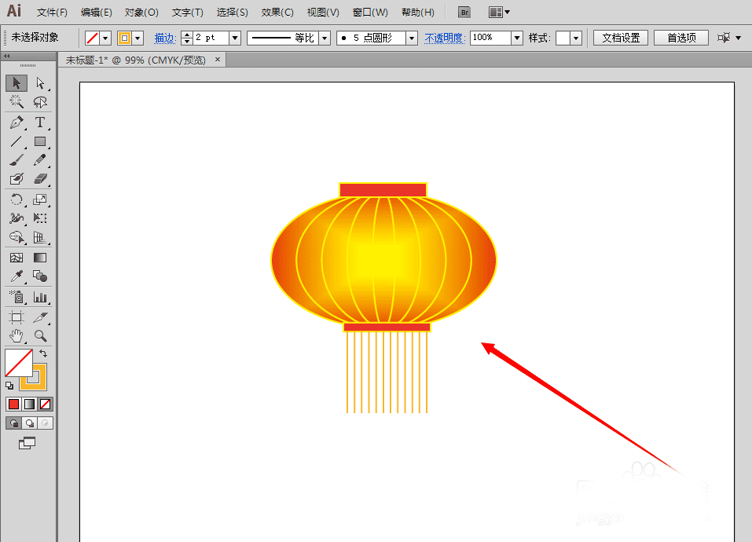This screenshot has height=542, width=752.
Task: Open the 样式 graphic style dropdown
Action: [576, 38]
